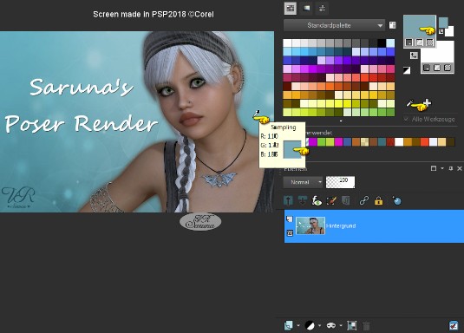Viewport: 464px width, 333px height.
Task: Toggle the Alle Werkzeuge checkbox
Action: [406, 119]
